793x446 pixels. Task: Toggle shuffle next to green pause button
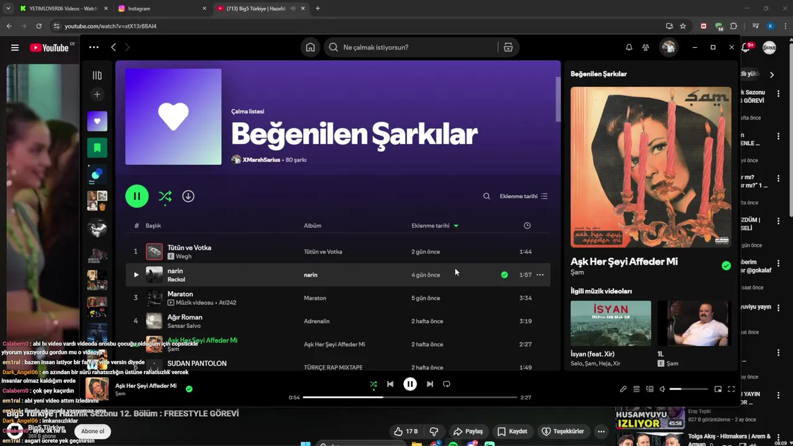165,196
